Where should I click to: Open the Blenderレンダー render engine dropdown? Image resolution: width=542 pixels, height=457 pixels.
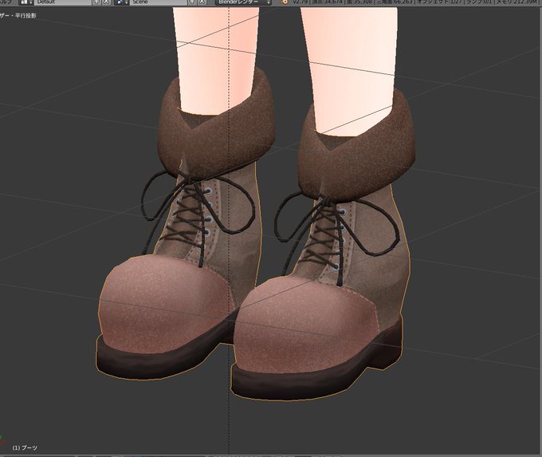click(x=243, y=2)
